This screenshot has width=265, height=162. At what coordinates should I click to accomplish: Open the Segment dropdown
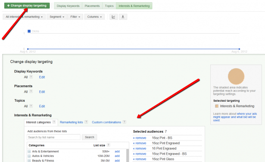57,17
